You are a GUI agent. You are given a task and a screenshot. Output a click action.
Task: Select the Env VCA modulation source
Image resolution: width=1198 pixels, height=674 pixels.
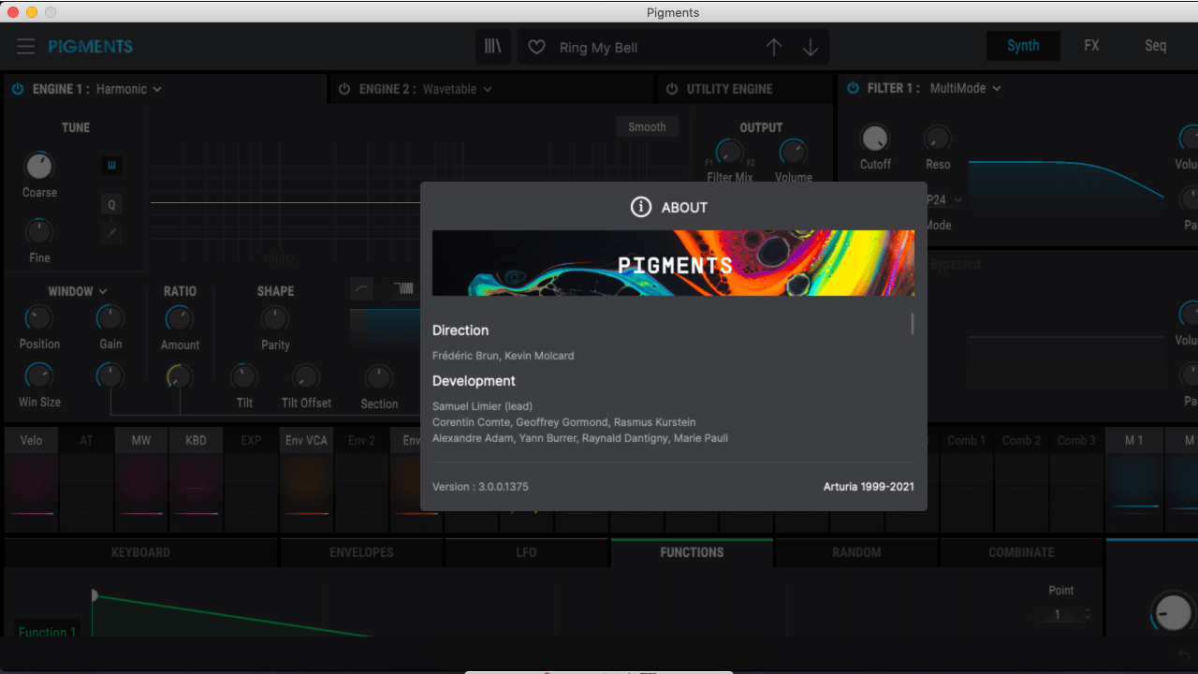[306, 440]
